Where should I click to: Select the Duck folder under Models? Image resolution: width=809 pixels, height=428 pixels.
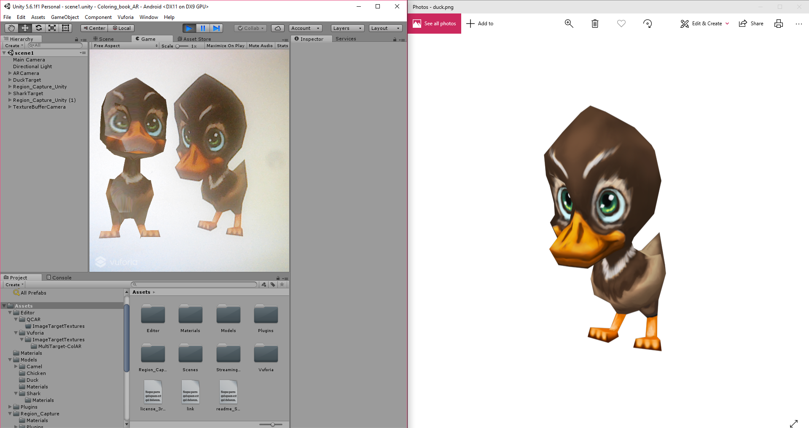click(32, 380)
